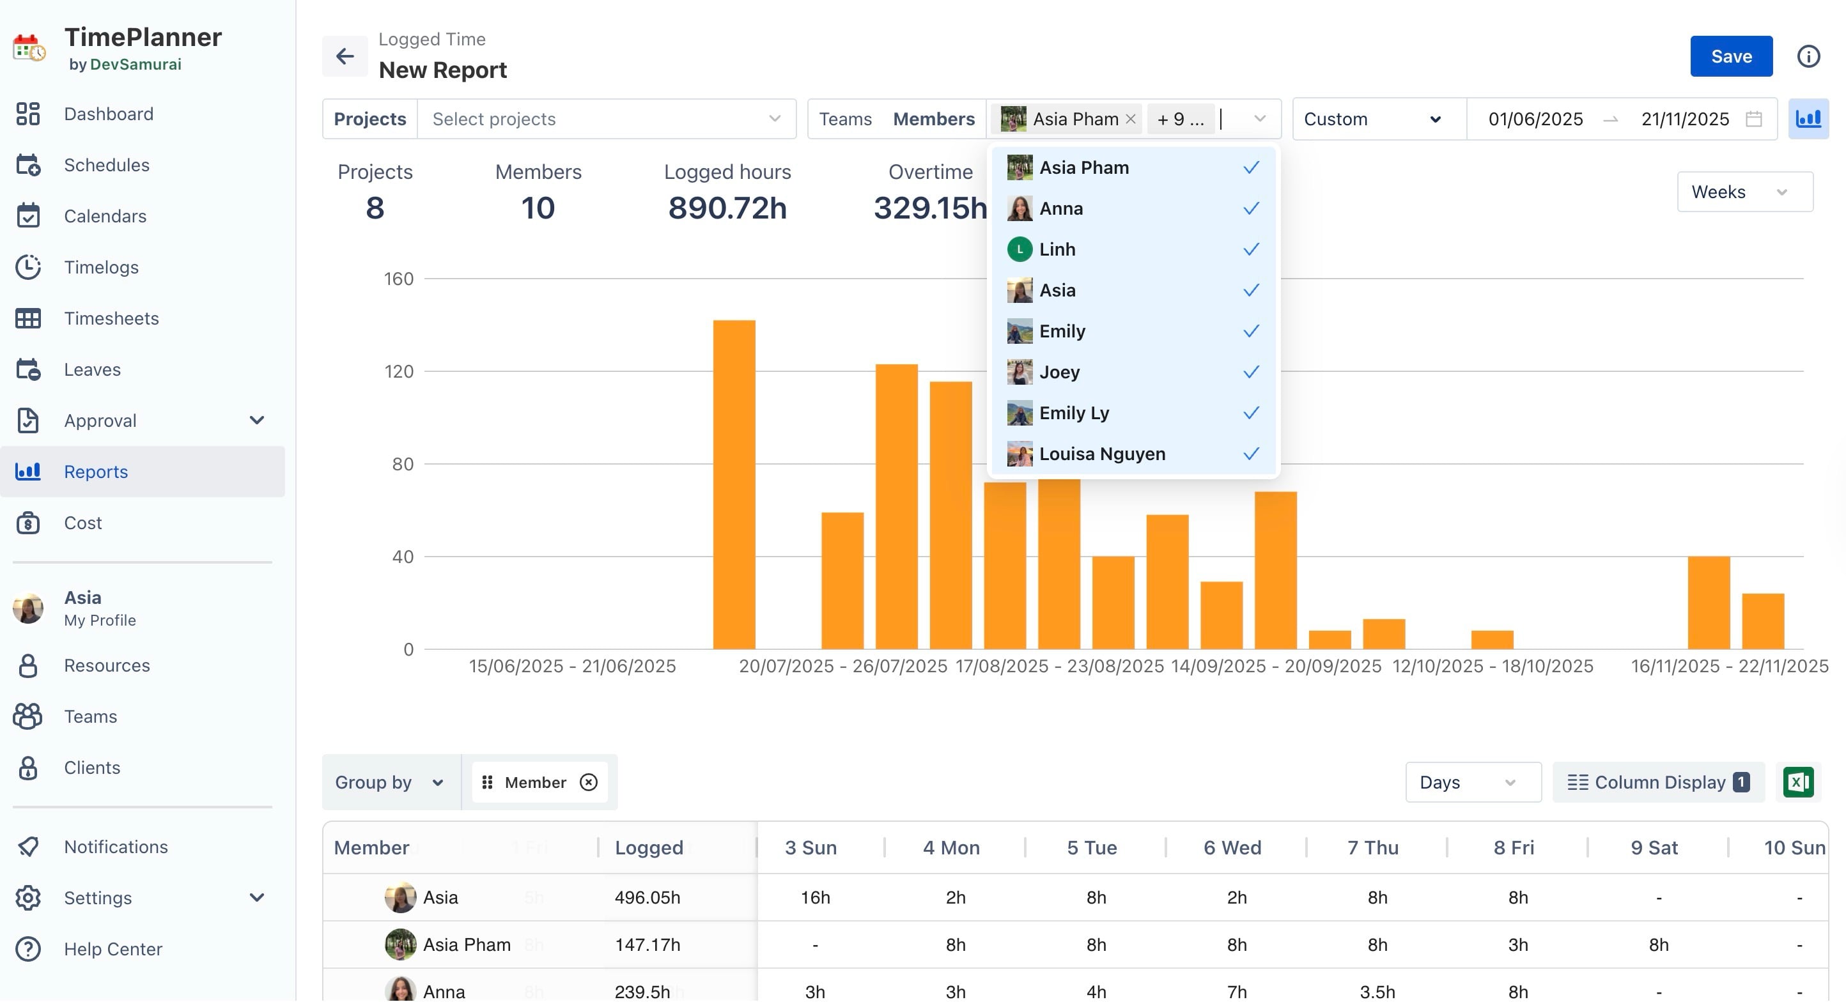Image resolution: width=1846 pixels, height=1002 pixels.
Task: Expand the Settings sidebar submenu
Action: [x=256, y=897]
